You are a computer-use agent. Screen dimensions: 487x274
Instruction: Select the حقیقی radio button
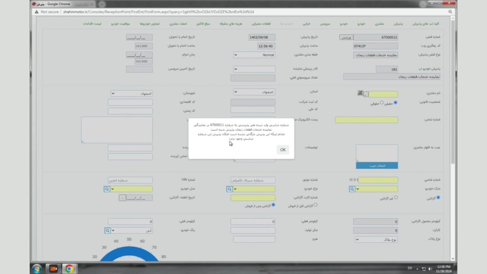tap(395, 103)
